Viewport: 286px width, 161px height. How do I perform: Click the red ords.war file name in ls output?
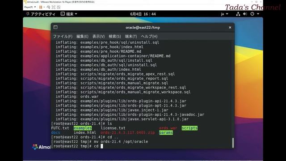click(x=168, y=128)
